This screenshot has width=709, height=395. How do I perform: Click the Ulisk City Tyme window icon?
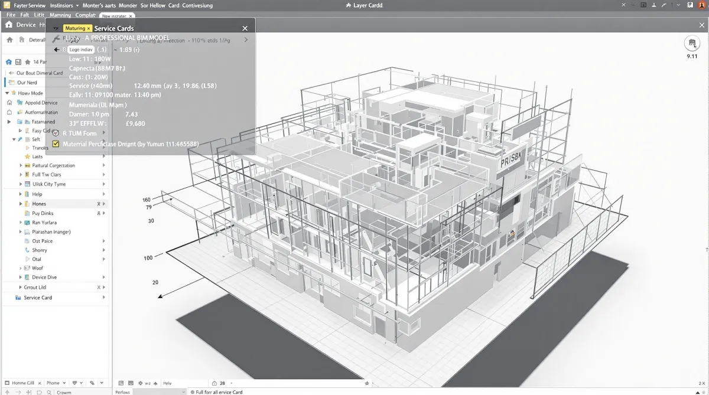[27, 184]
